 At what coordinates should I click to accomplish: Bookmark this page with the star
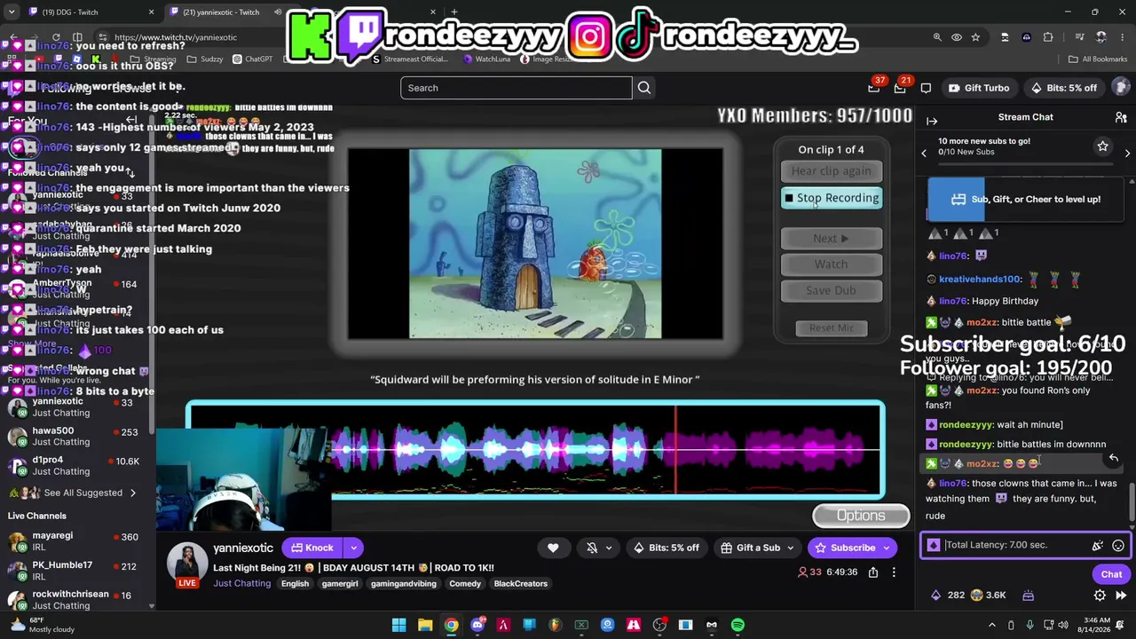[975, 37]
